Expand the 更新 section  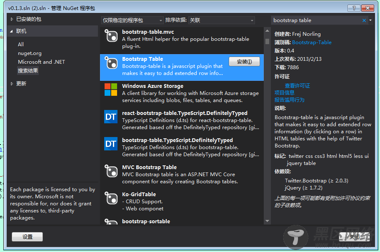pos(12,84)
